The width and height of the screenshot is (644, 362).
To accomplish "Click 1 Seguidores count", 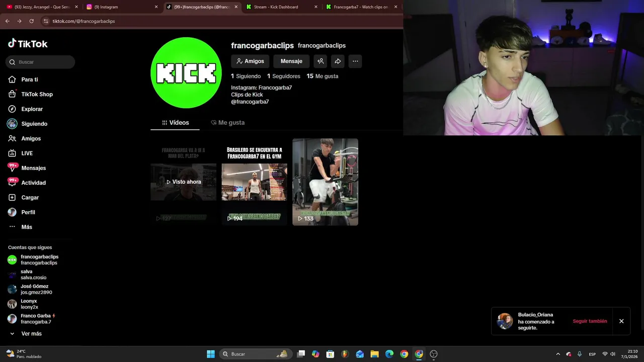I will tap(284, 76).
